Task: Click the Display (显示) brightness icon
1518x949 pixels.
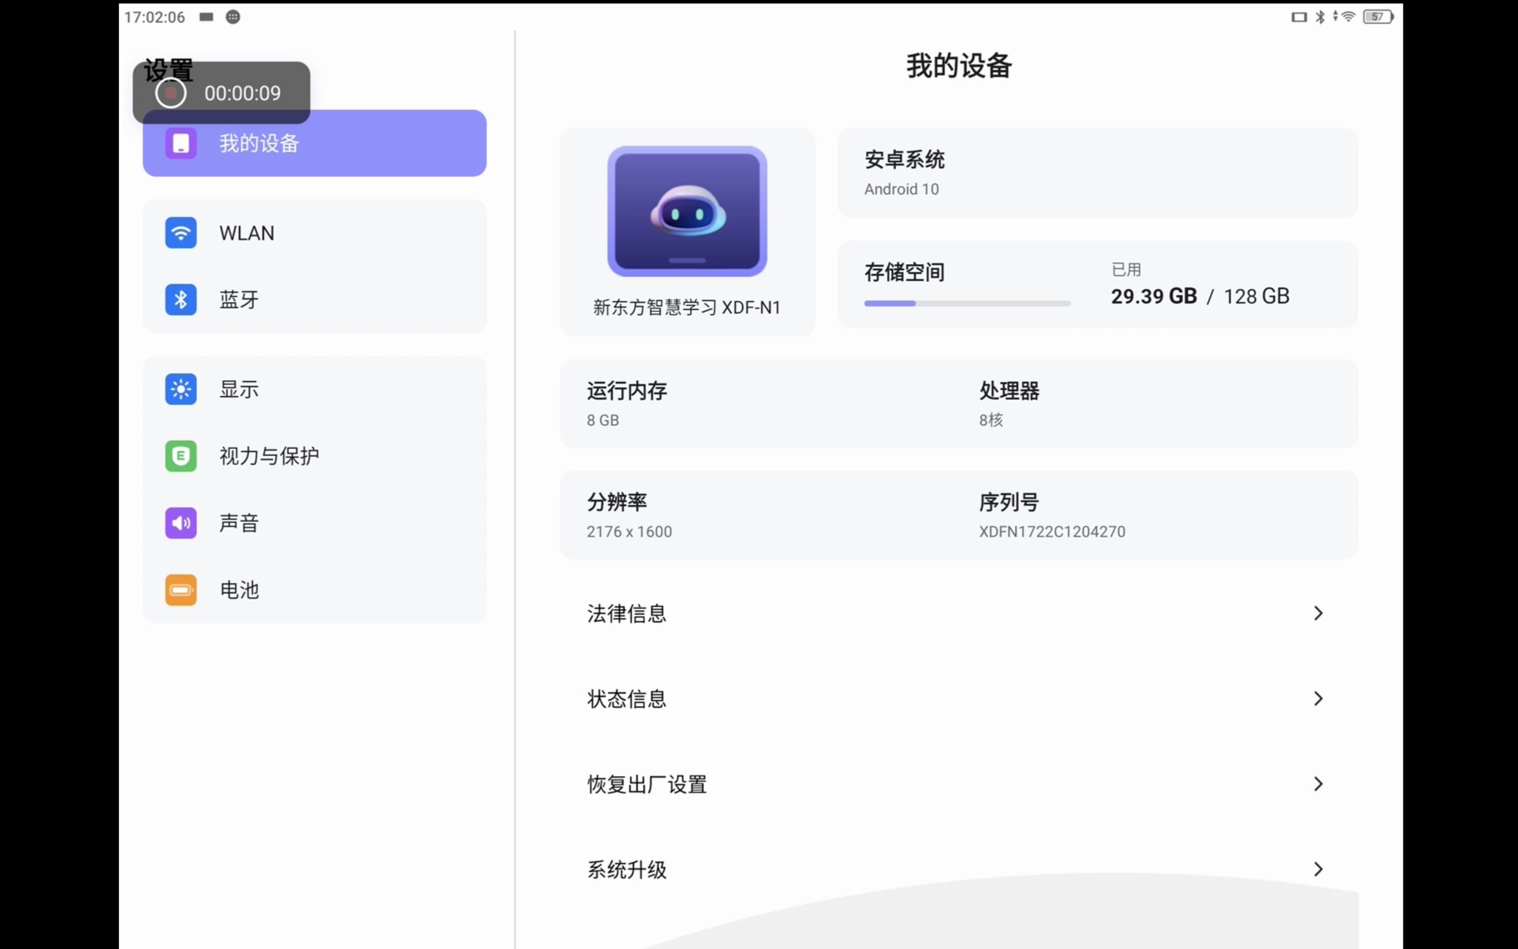Action: click(181, 389)
